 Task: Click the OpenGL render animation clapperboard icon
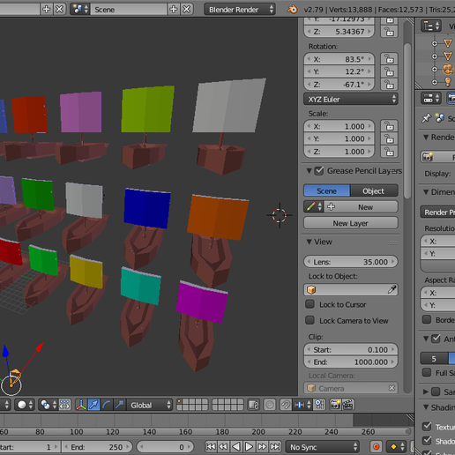(347, 405)
